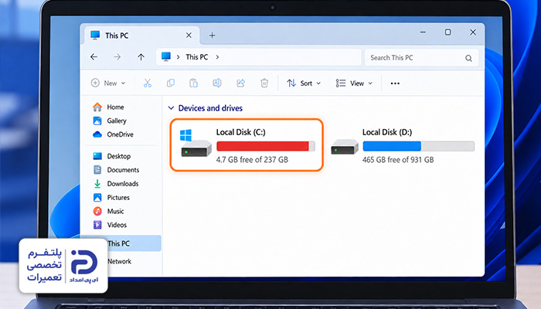The image size is (541, 309).
Task: Click chevron before This PC in address bar
Action: [178, 57]
